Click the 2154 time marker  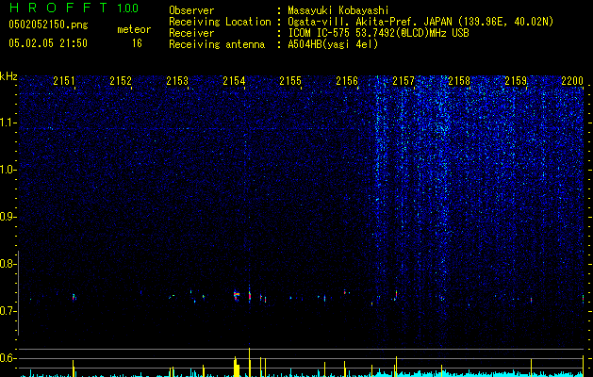(234, 80)
